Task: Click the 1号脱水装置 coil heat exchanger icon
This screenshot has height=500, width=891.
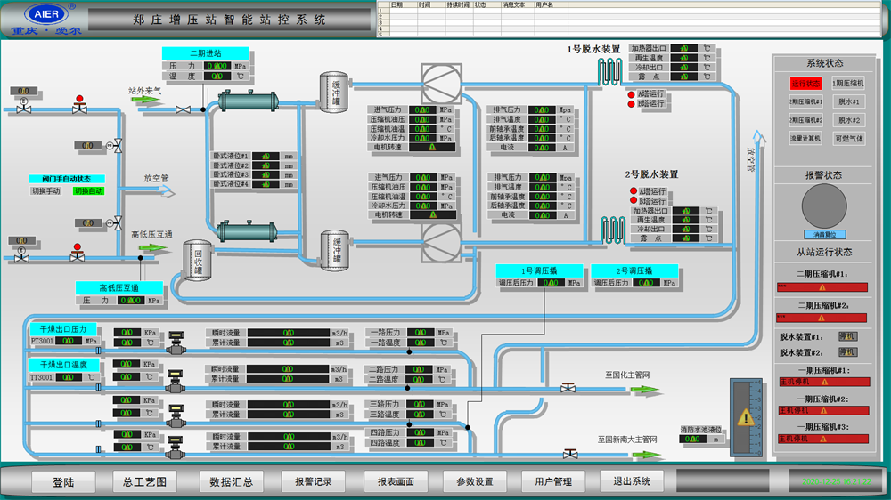Action: [609, 71]
